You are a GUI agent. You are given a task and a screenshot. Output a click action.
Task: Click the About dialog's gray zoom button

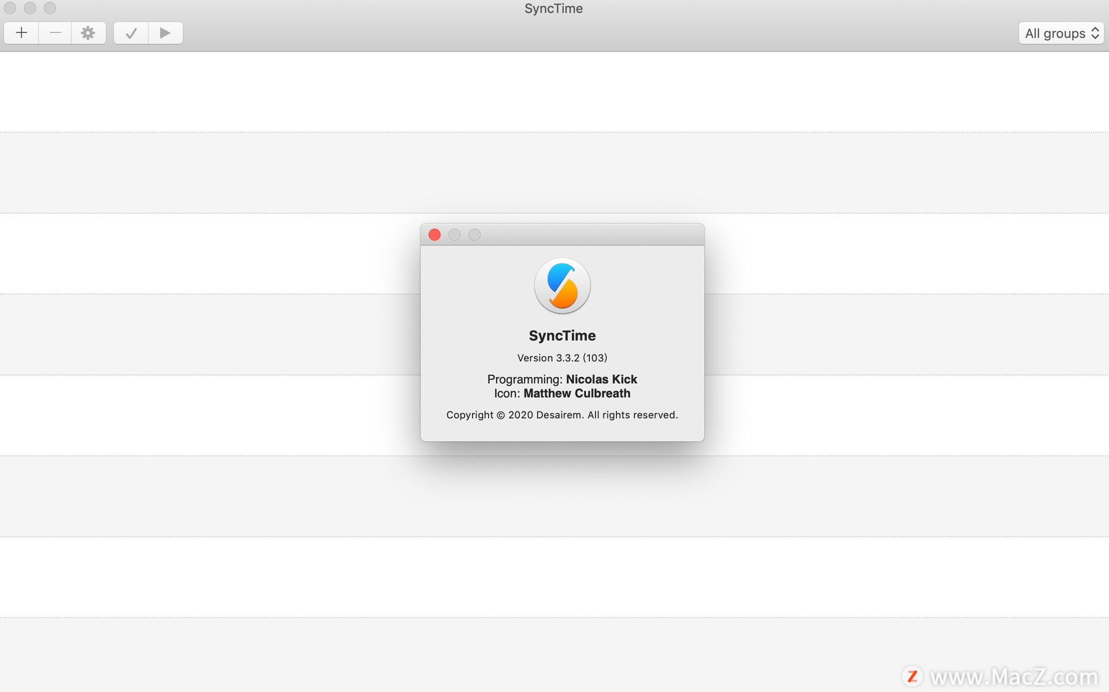[x=474, y=235]
